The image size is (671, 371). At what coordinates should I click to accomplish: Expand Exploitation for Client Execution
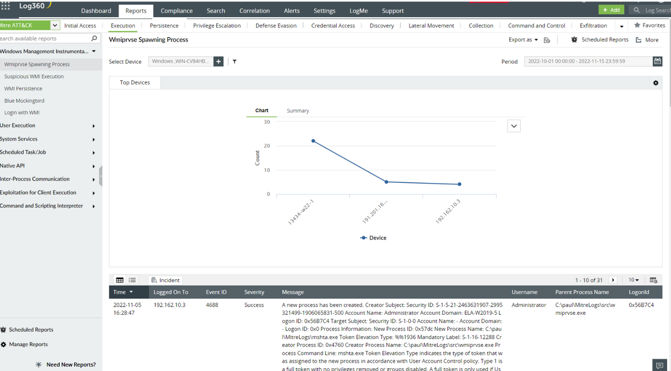coord(94,193)
